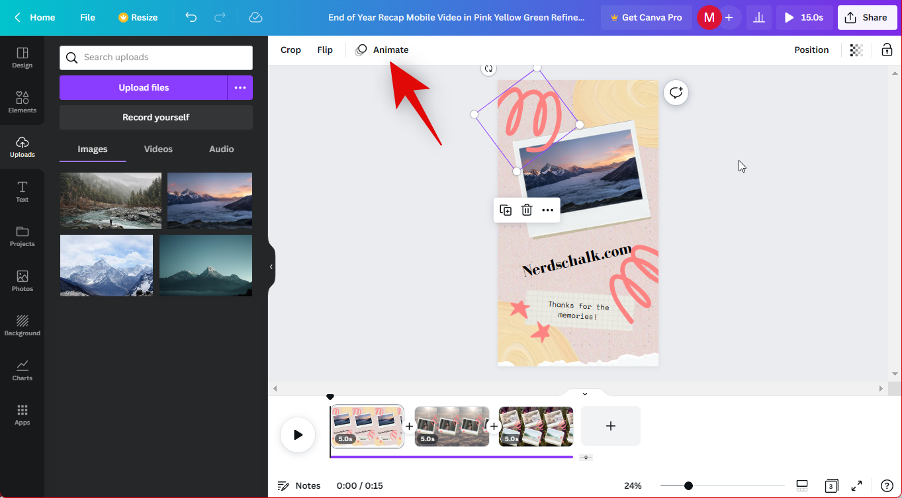Select the second 5.0s timeline page

[452, 427]
